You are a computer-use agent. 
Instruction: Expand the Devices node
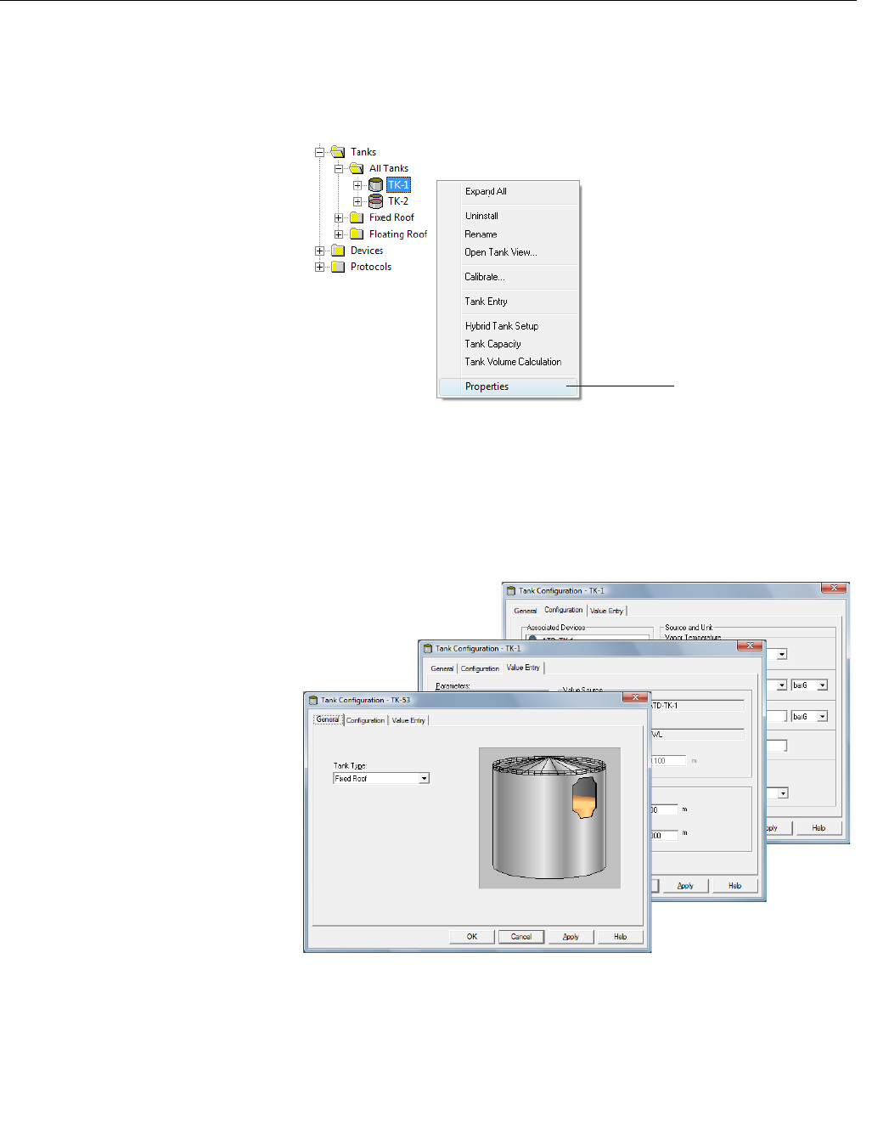tap(320, 251)
